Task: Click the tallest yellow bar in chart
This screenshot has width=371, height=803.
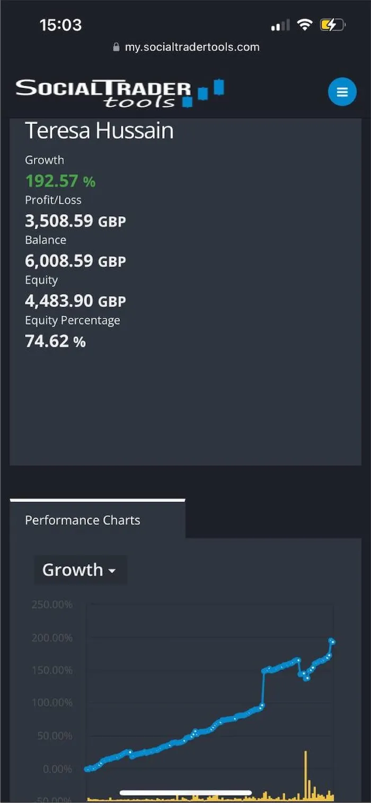Action: pyautogui.click(x=305, y=774)
